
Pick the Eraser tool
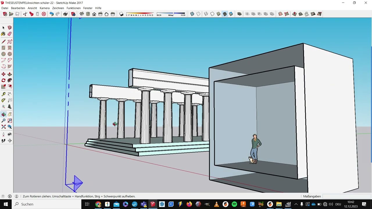pyautogui.click(x=10, y=34)
